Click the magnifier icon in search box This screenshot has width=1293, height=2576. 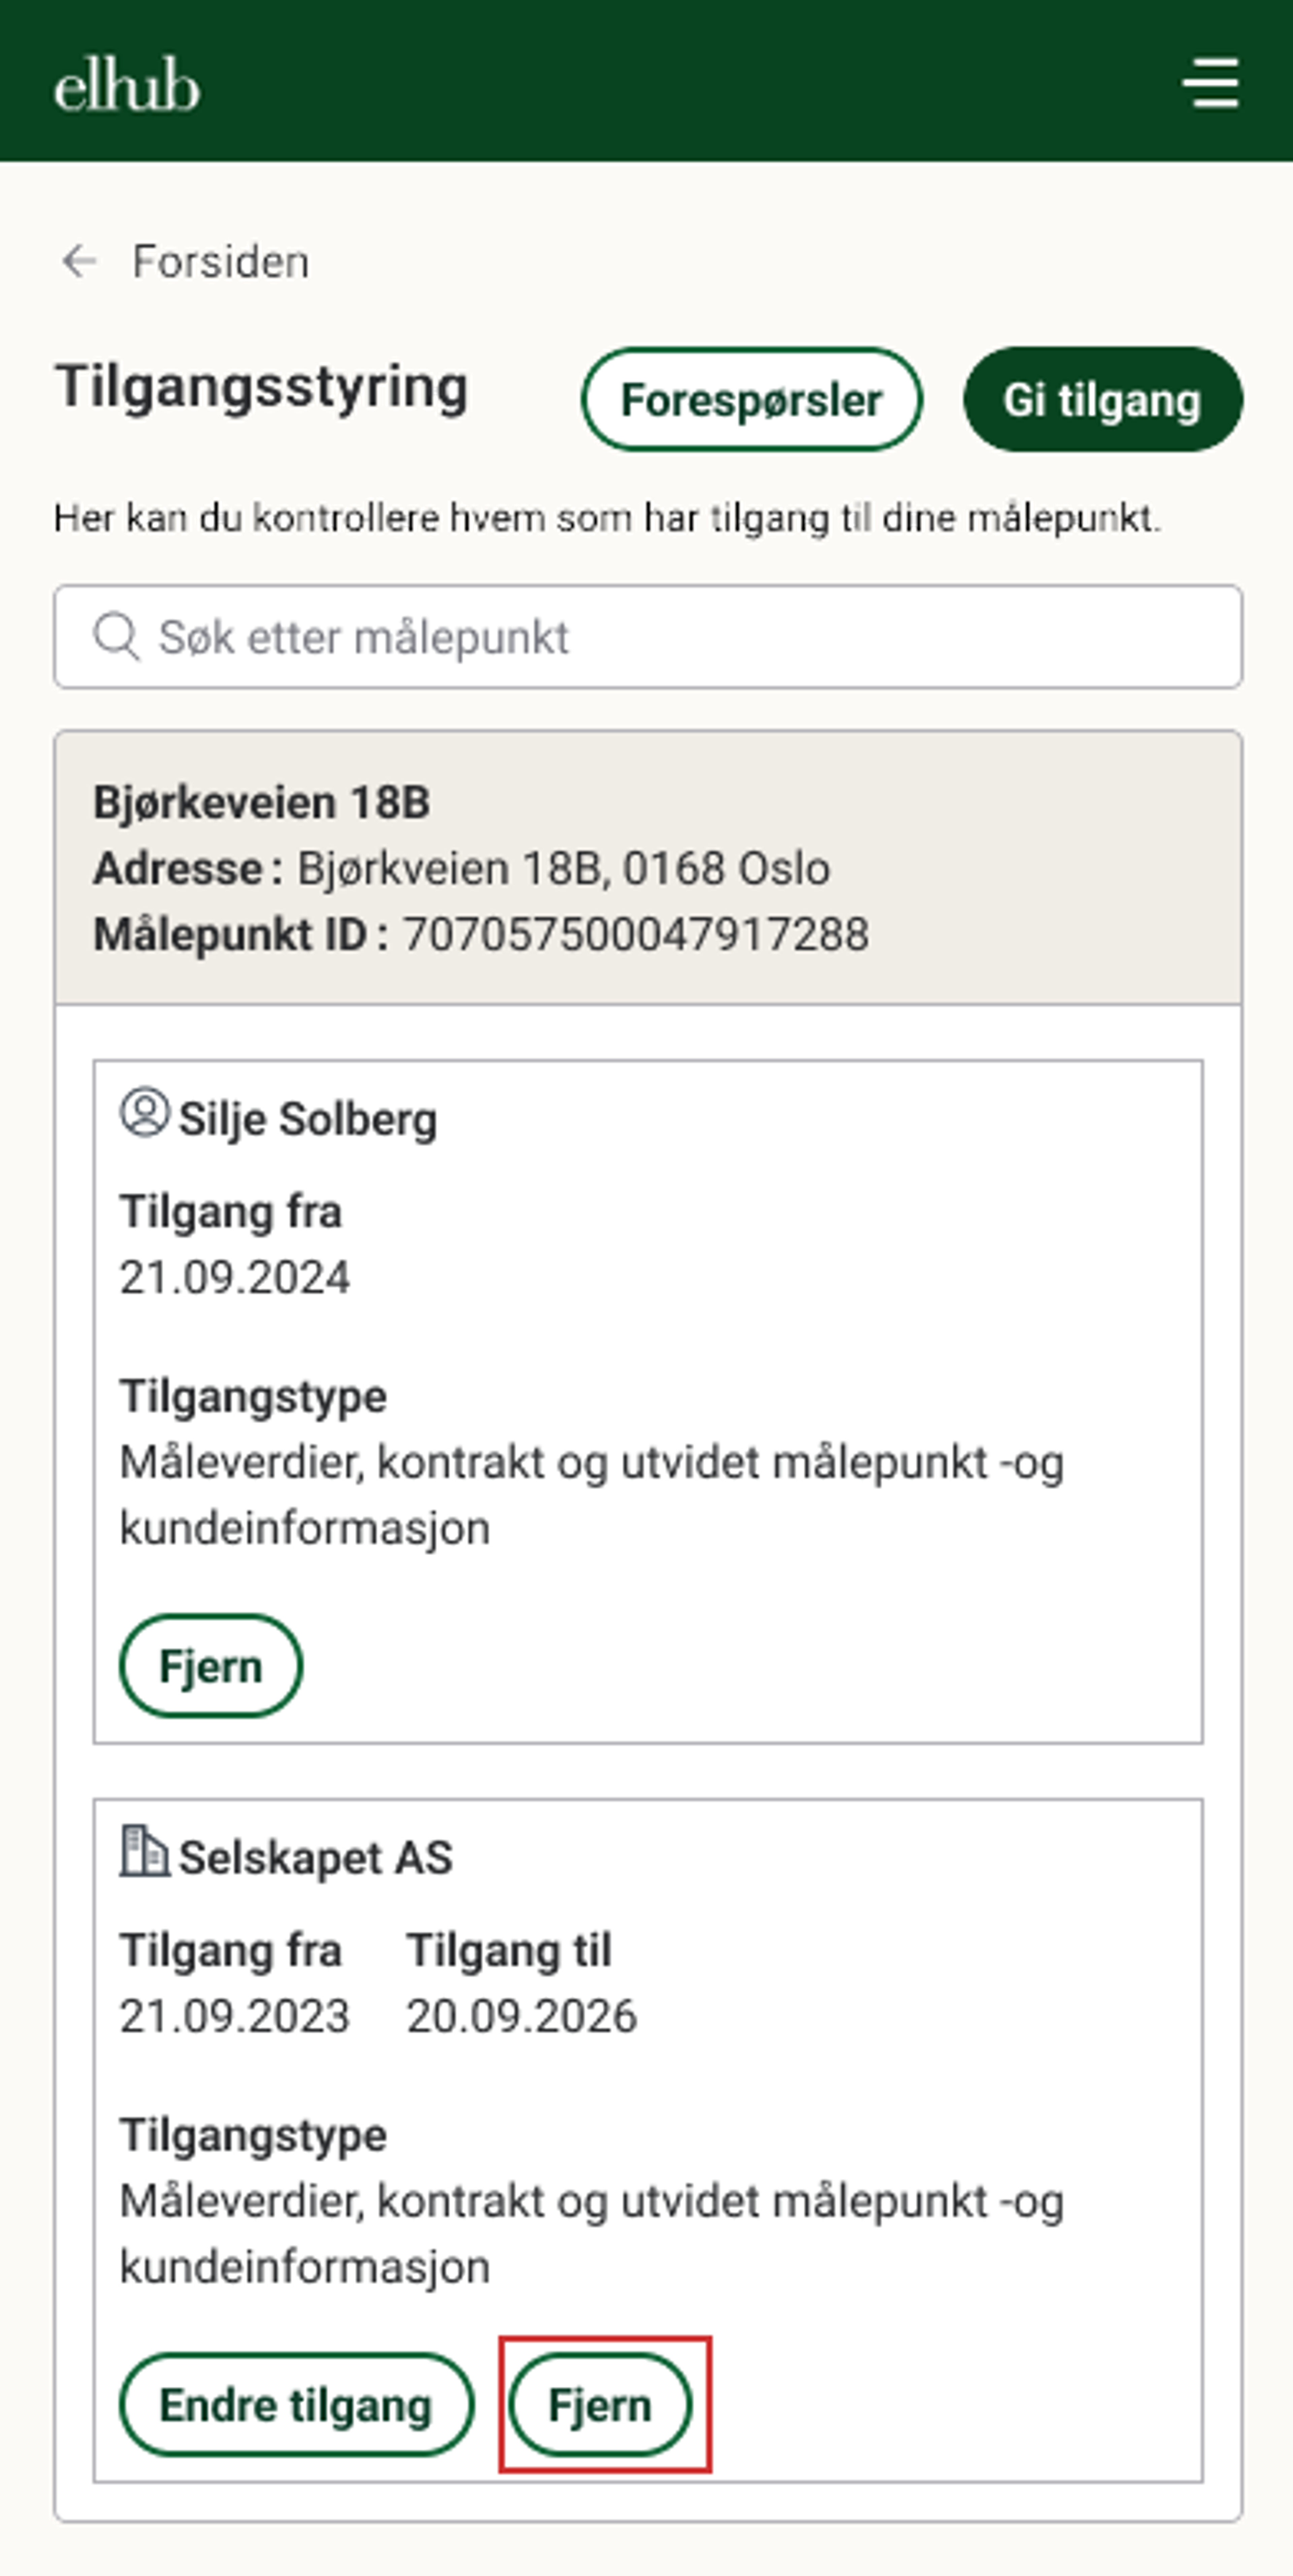[116, 636]
